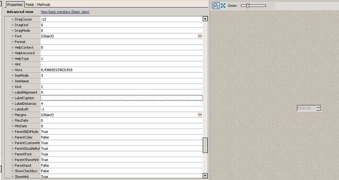The image size is (339, 180).
Task: Click the LabelCaption value field
Action: pos(122,98)
